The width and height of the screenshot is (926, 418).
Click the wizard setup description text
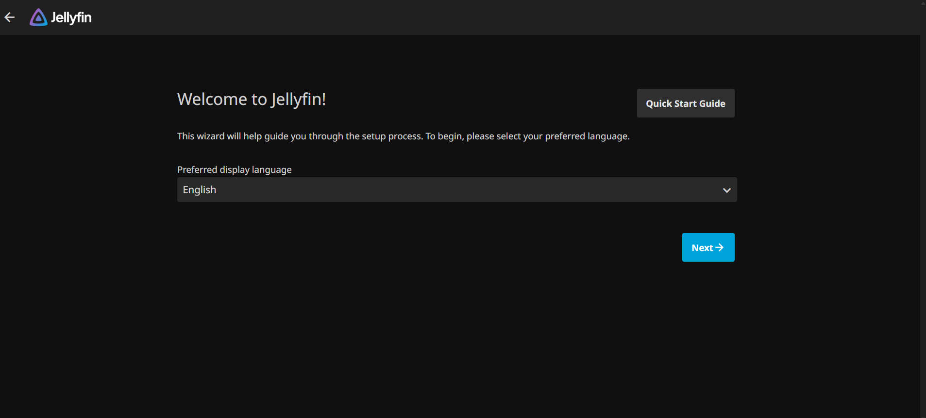tap(403, 136)
